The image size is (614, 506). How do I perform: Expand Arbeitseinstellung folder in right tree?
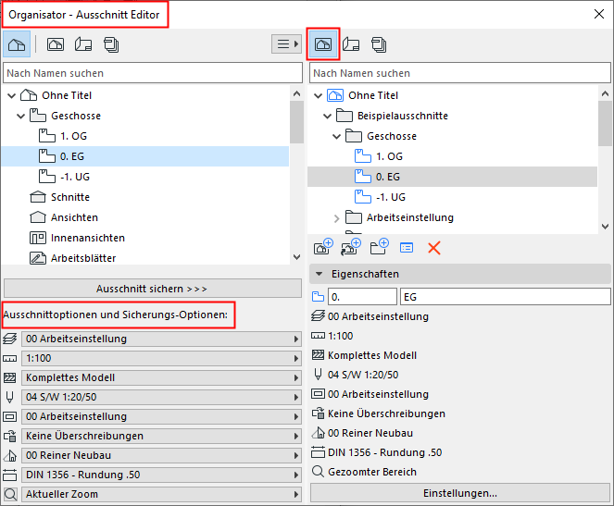tap(337, 218)
